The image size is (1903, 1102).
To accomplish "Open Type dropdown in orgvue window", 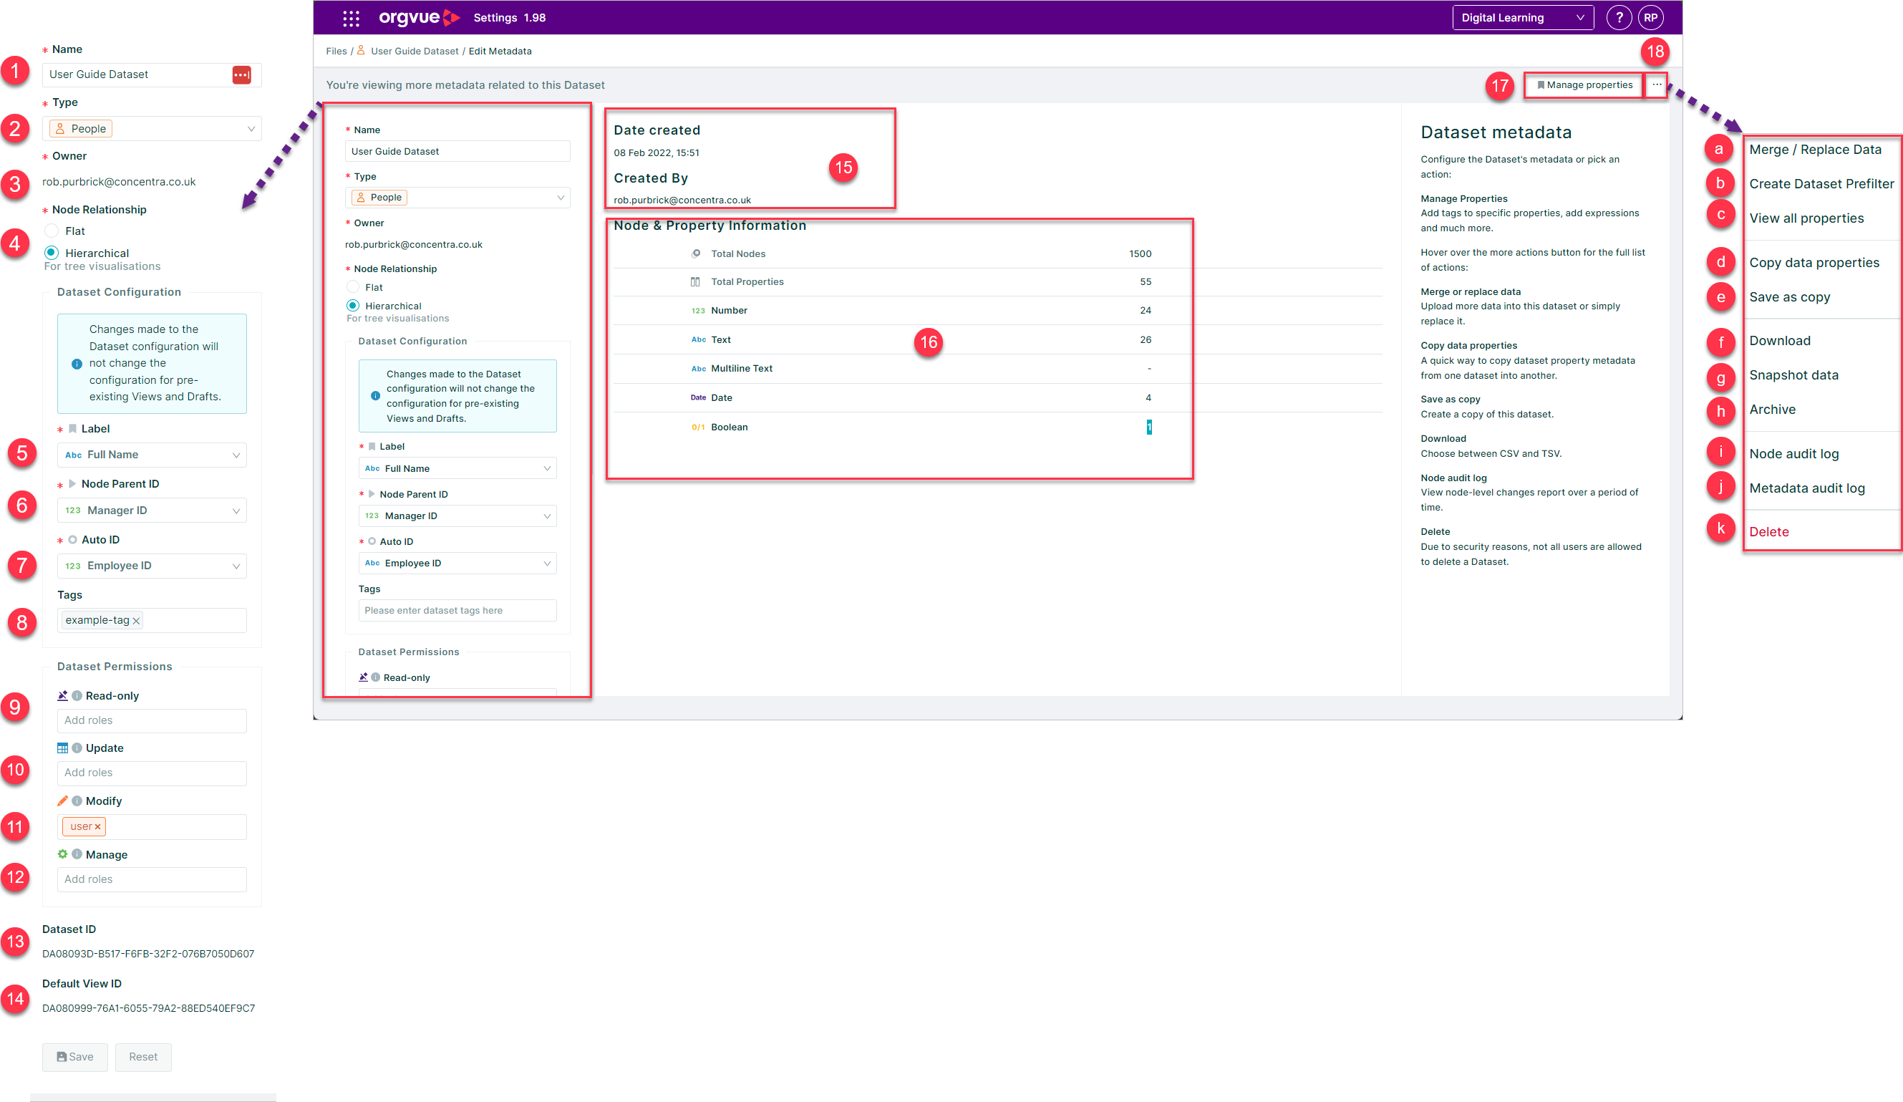I will [457, 198].
